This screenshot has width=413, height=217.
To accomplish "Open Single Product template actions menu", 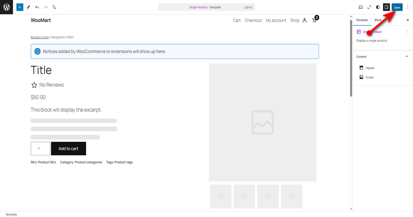I will point(407,32).
